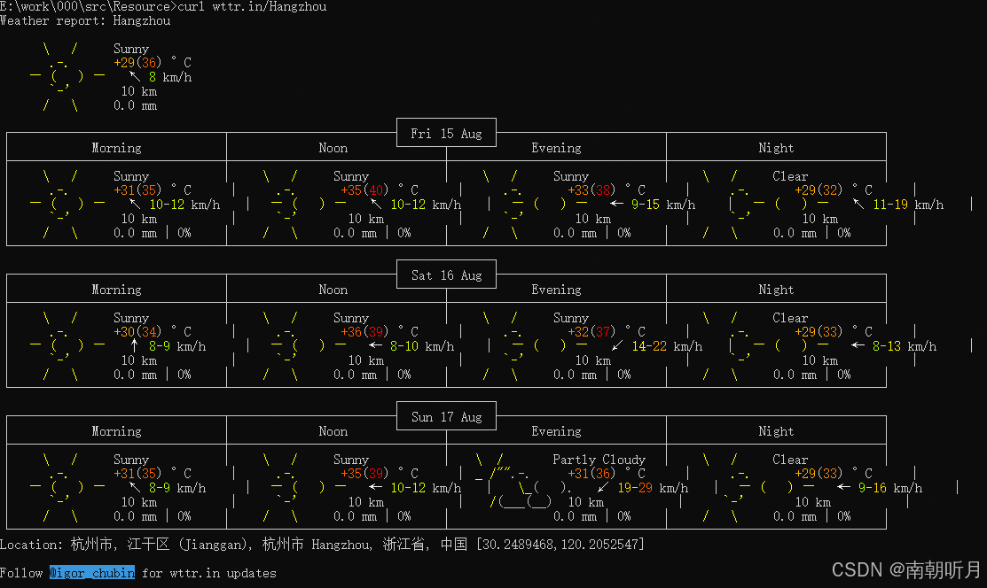Click the 'Partly Cloudy' condition text
Screen dimensions: 987x588
[x=599, y=460]
